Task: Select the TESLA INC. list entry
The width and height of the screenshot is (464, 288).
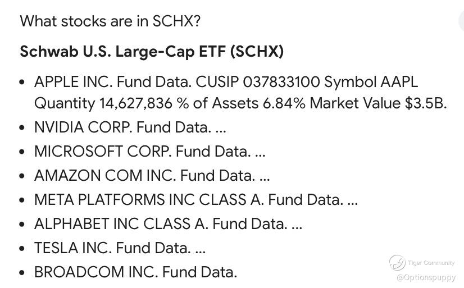Action: tap(73, 248)
